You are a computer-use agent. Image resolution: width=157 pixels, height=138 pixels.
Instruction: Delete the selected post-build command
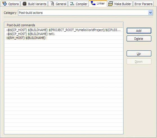139,39
